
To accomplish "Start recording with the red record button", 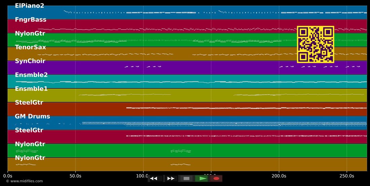I will coord(216,179).
